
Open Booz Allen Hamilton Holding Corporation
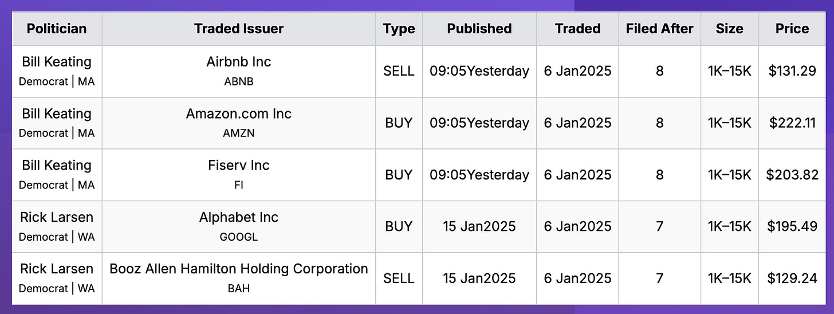[239, 269]
